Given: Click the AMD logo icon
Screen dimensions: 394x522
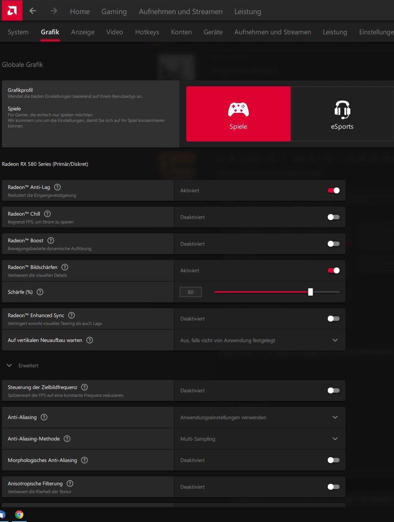Looking at the screenshot, I should (x=12, y=11).
